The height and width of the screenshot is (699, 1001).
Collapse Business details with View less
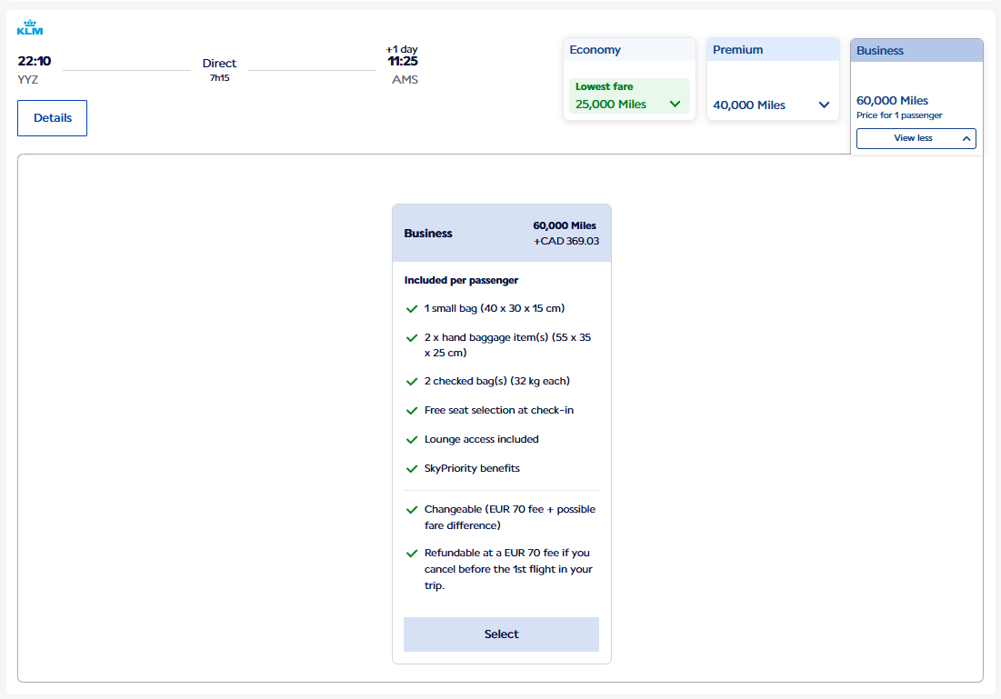pos(916,138)
